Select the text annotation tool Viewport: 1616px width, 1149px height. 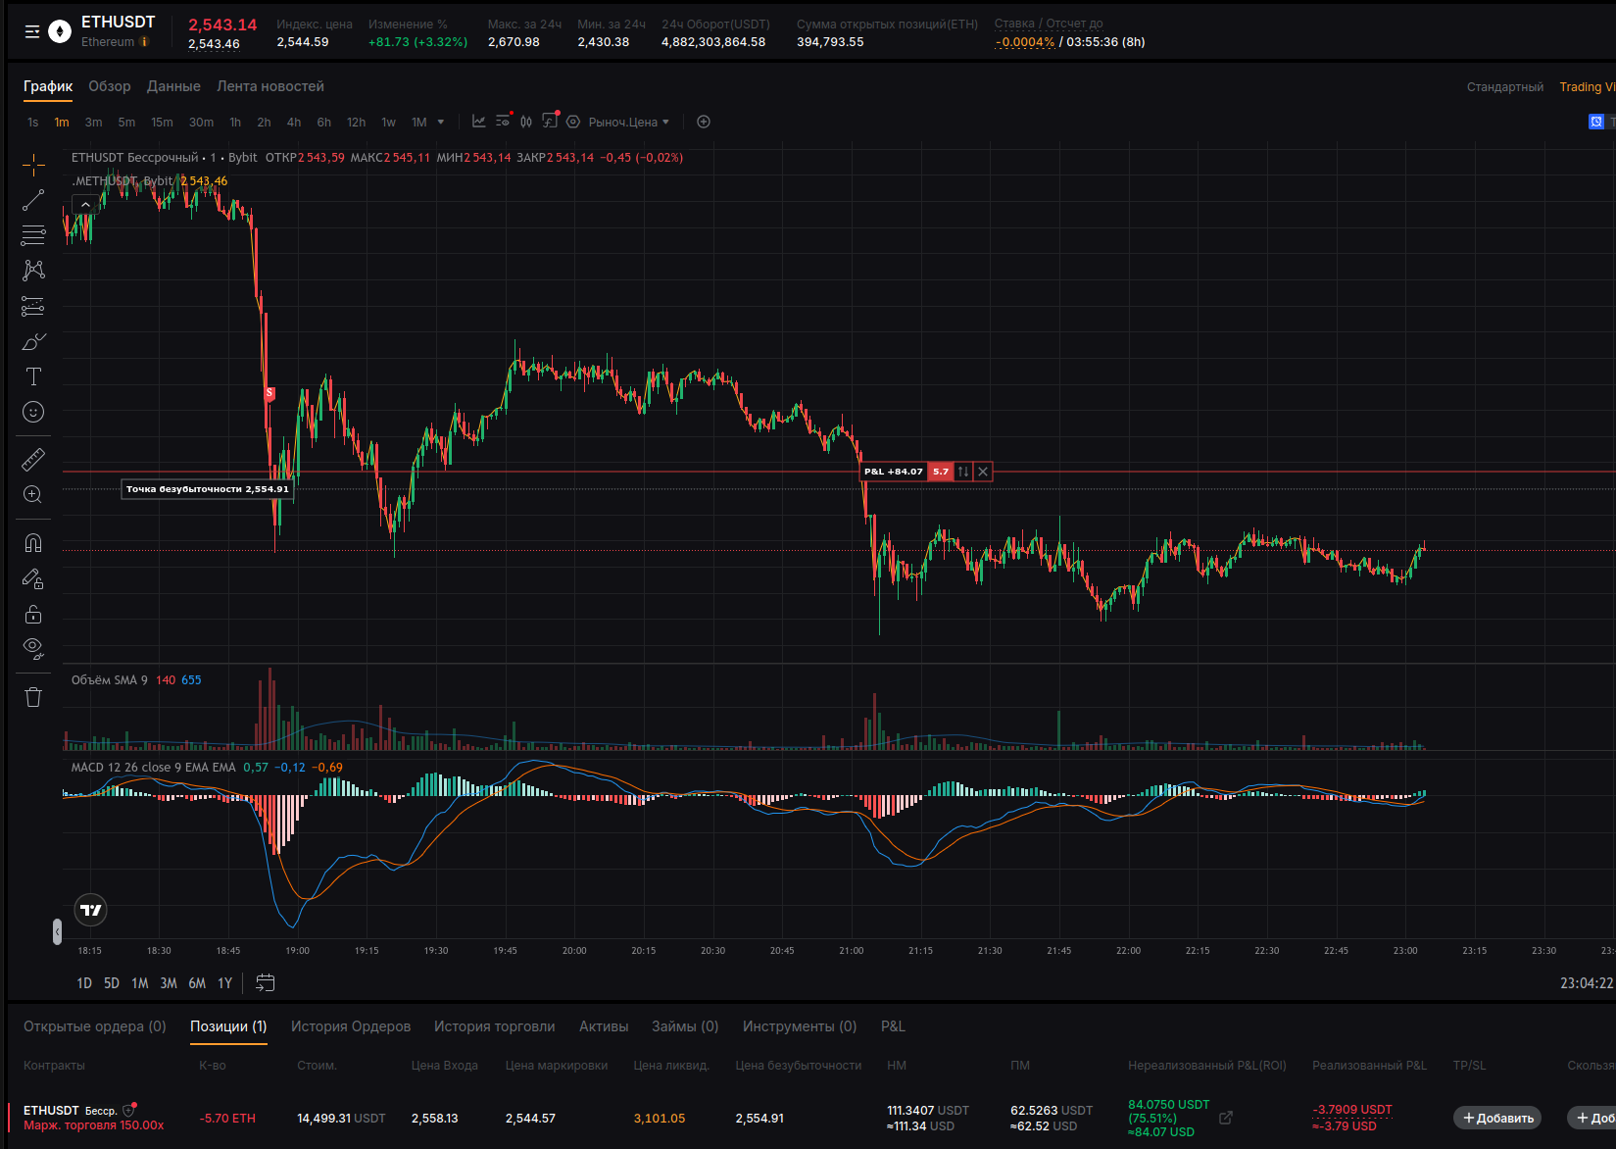tap(33, 376)
